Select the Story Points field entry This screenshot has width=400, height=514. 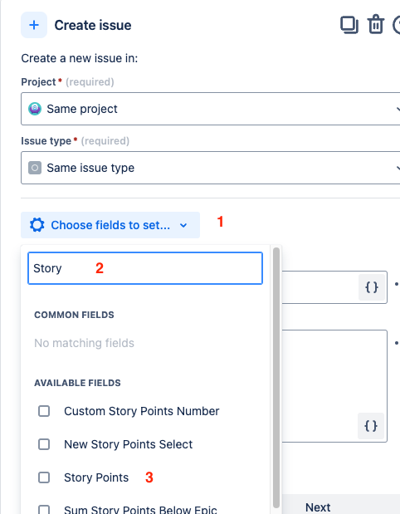96,477
